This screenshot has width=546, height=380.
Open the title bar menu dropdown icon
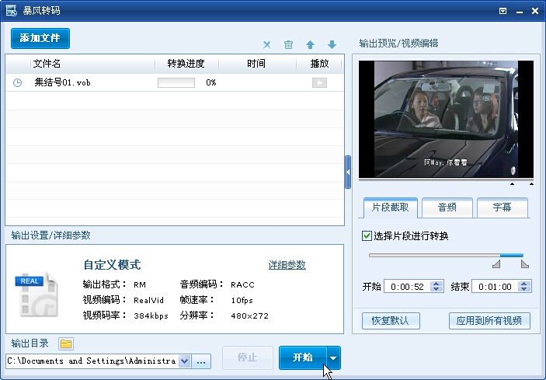click(503, 11)
